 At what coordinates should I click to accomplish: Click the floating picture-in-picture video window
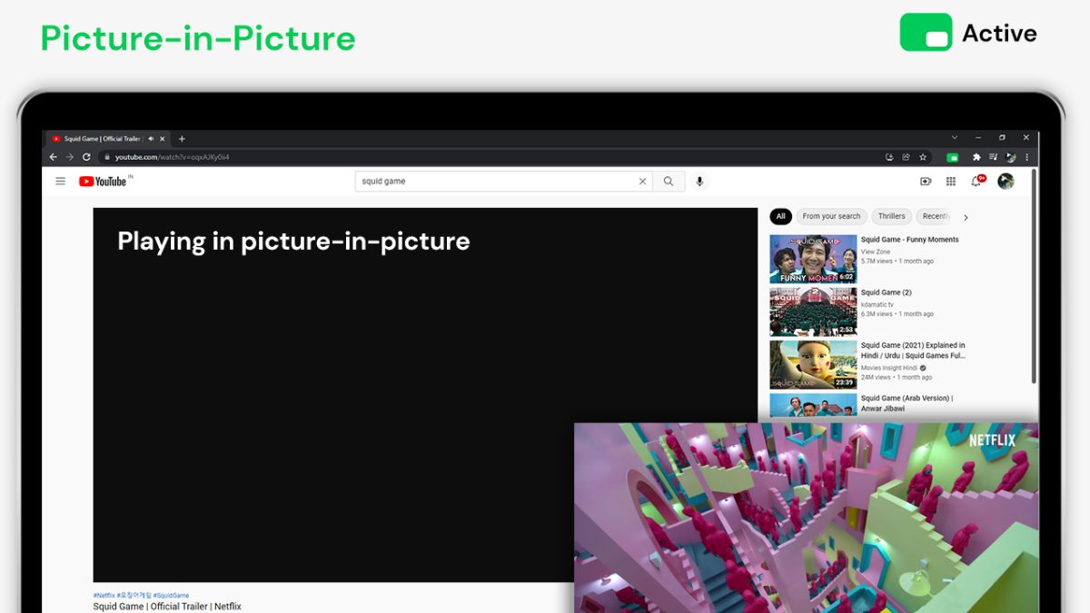pos(806,517)
